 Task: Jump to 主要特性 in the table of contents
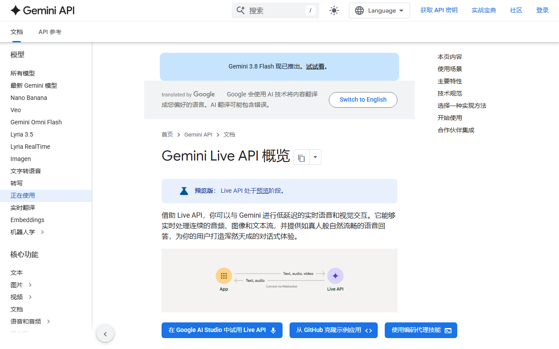pyautogui.click(x=450, y=81)
